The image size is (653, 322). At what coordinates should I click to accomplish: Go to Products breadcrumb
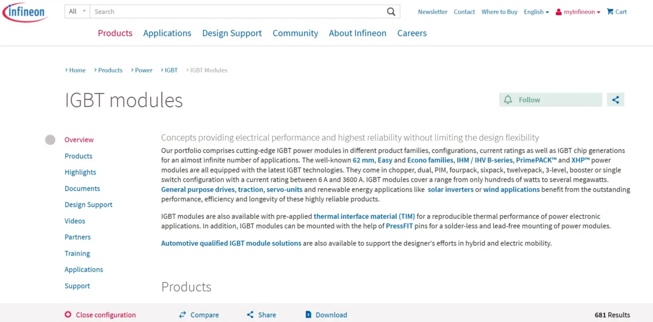pyautogui.click(x=110, y=70)
